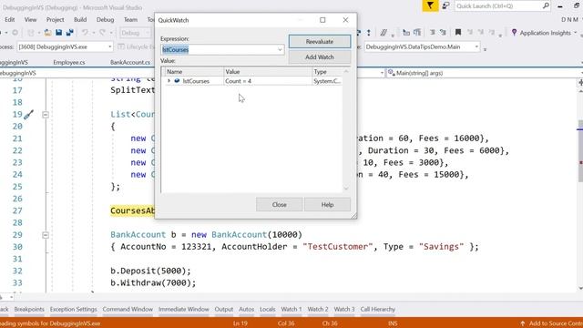Image resolution: width=583 pixels, height=328 pixels.
Task: Click the 'Ln 19' status bar entry
Action: 240,323
